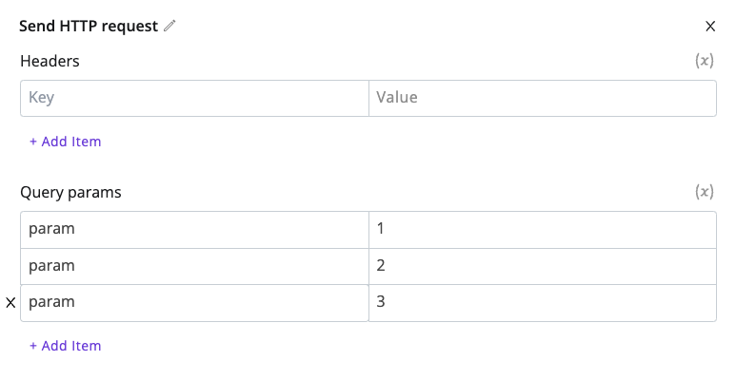Click the Query params section label
This screenshot has height=380, width=736.
point(70,193)
